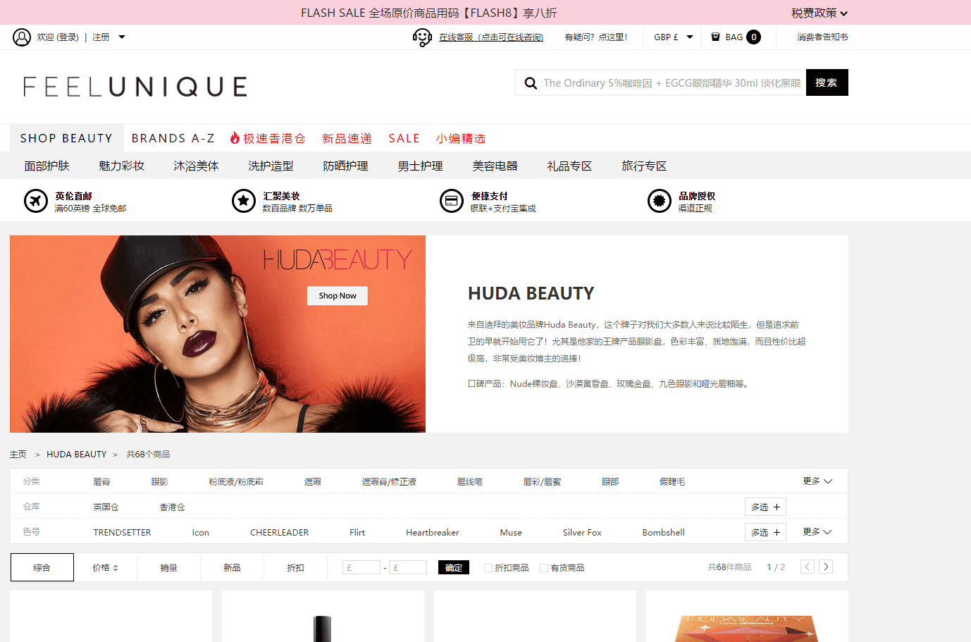The height and width of the screenshot is (642, 971).
Task: Click the maximum price input field
Action: [408, 567]
